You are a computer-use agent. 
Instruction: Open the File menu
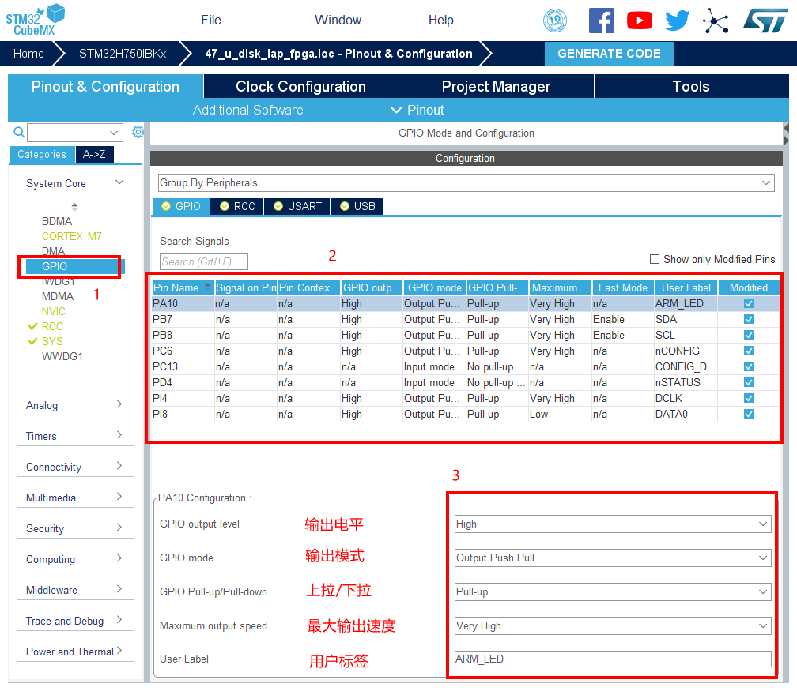point(211,21)
